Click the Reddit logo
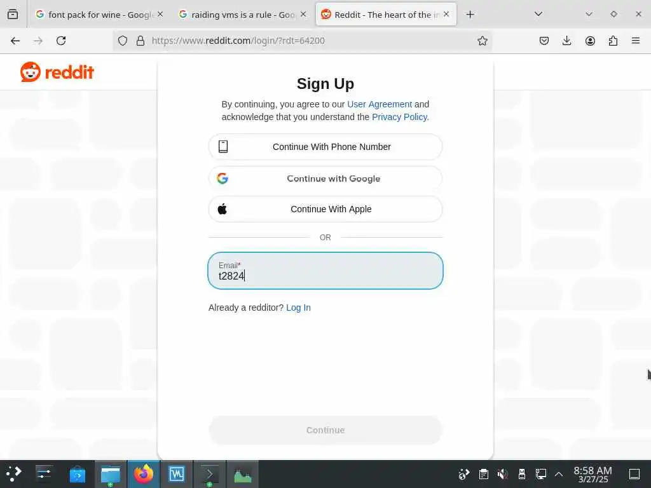Viewport: 651px width, 488px height. 57,72
